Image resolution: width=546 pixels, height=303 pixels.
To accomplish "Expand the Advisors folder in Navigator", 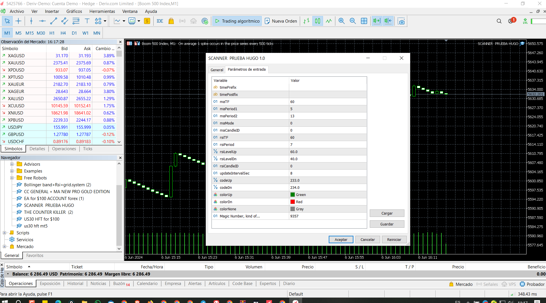I will click(12, 164).
